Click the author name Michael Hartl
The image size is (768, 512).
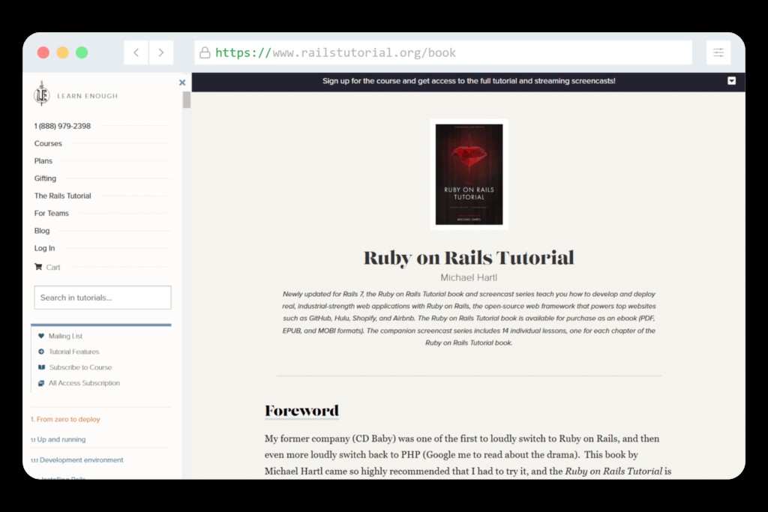[x=469, y=277]
